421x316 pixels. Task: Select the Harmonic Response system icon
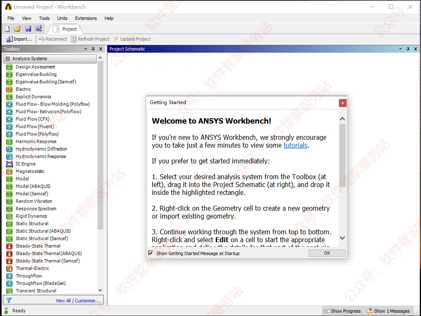10,141
